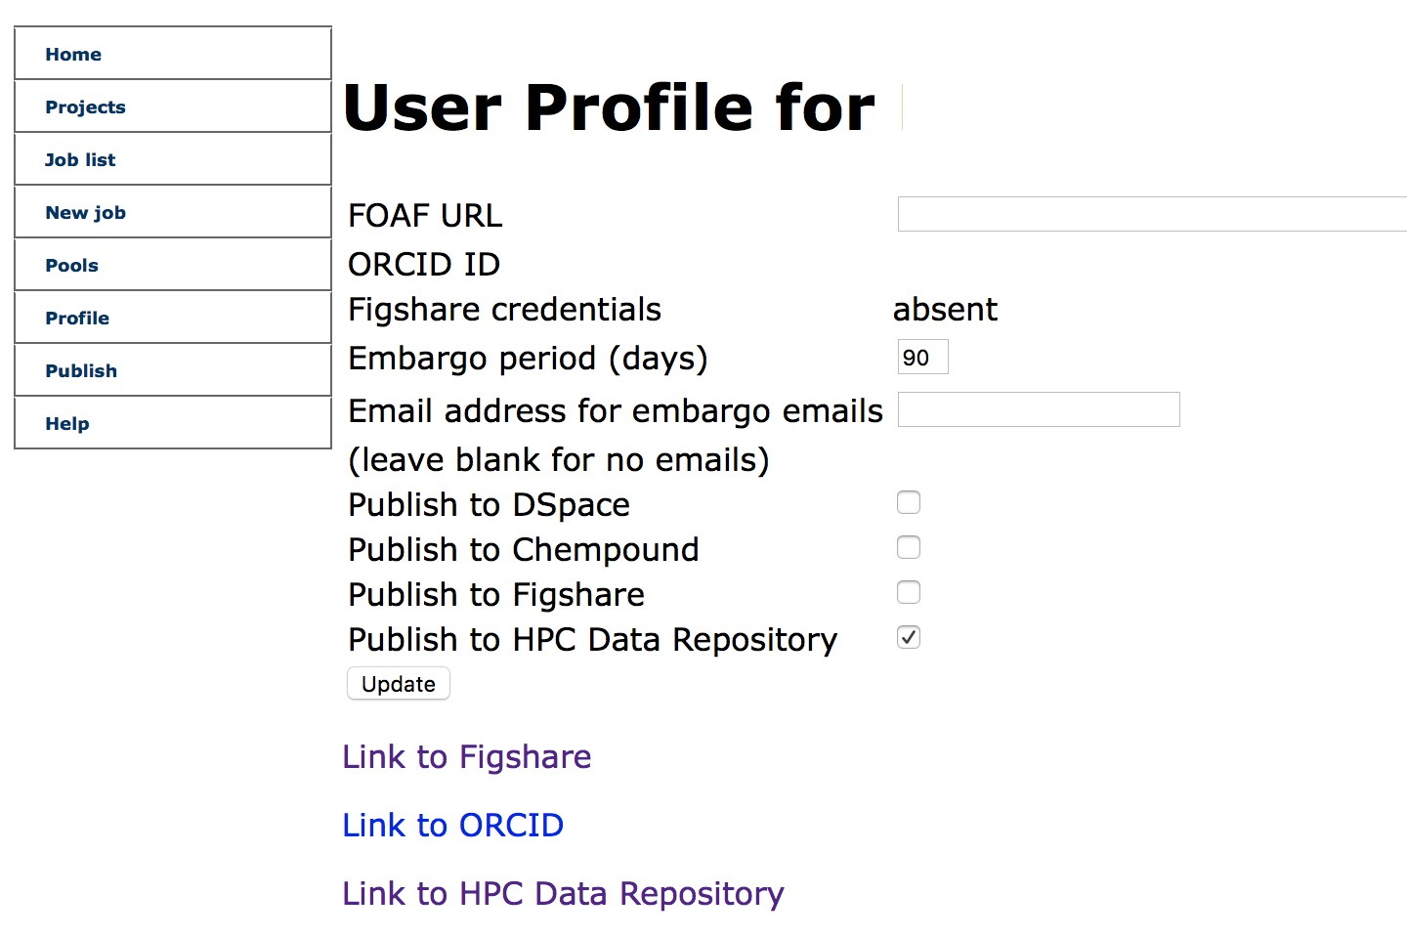The height and width of the screenshot is (938, 1407).
Task: Click the FOAF URL text field
Action: pos(1151,214)
